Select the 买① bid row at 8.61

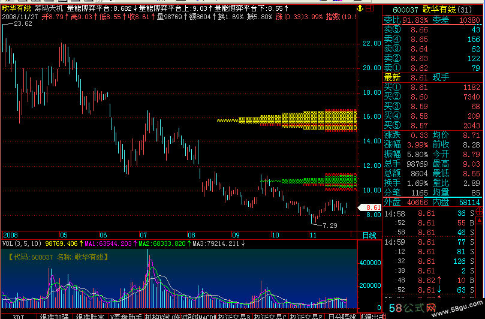[432, 88]
